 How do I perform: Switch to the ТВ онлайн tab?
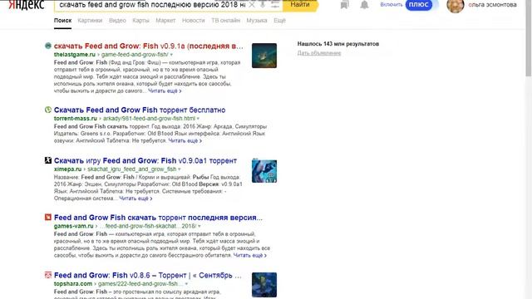(x=225, y=20)
